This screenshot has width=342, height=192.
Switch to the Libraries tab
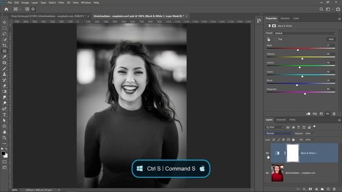click(x=285, y=19)
